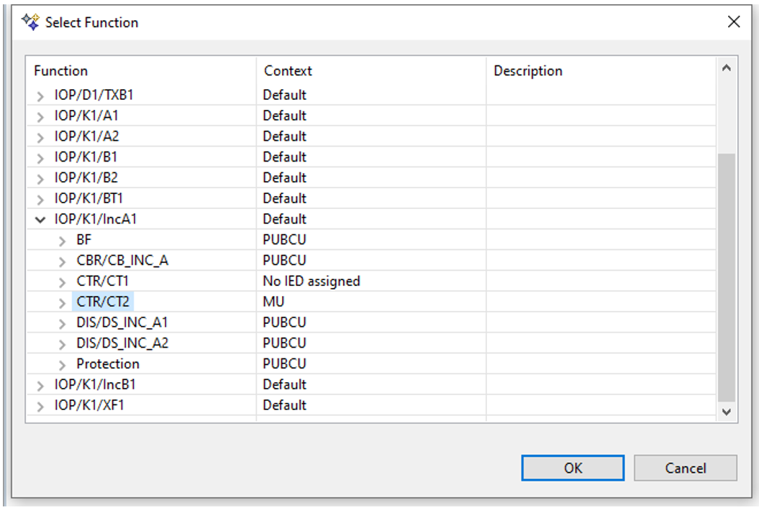The height and width of the screenshot is (510, 759).
Task: Click the Select Function dialog title icon
Action: coord(29,22)
